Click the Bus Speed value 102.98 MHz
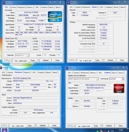Image resolution: width=129 pixels, height=132 pixels. point(22,46)
